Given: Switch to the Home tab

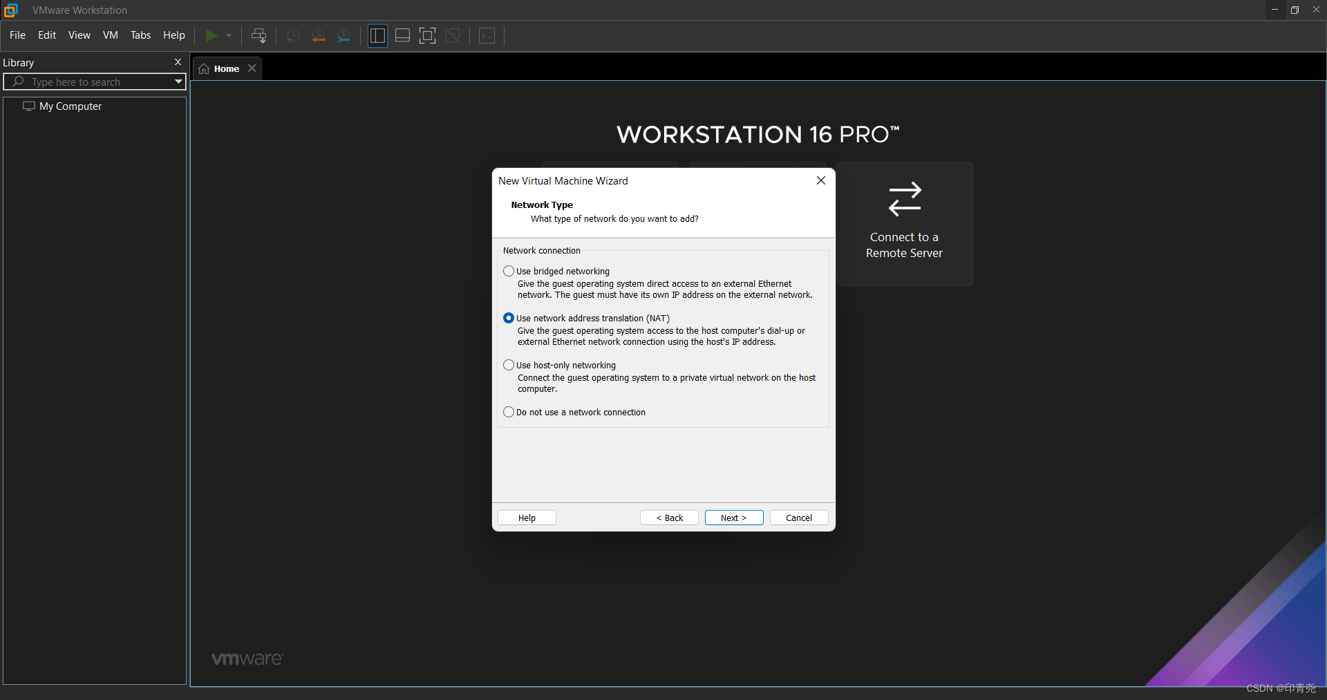Looking at the screenshot, I should 227,68.
